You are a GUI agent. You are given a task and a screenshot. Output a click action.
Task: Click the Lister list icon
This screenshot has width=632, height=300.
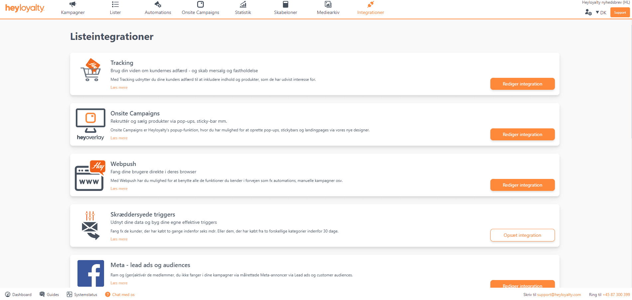click(115, 4)
